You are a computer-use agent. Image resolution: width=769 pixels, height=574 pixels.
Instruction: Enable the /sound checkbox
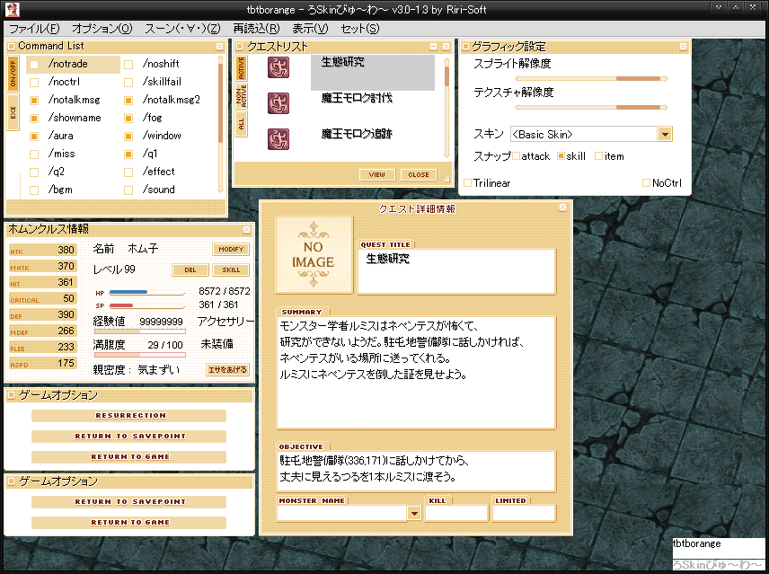click(x=128, y=190)
